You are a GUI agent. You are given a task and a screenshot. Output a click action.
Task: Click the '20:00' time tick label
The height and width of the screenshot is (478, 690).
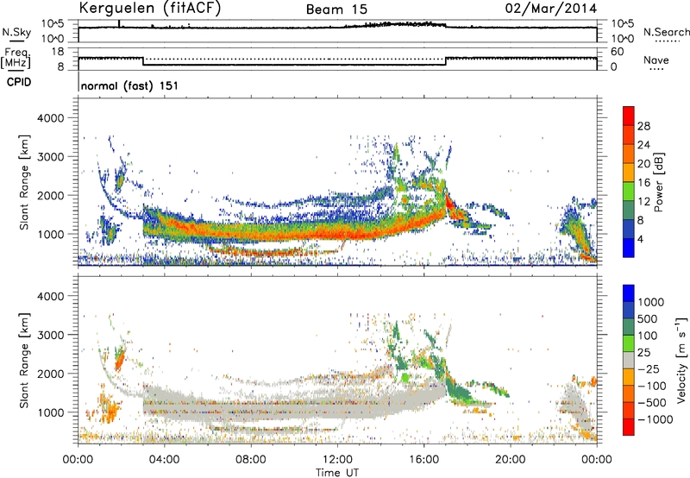click(510, 460)
